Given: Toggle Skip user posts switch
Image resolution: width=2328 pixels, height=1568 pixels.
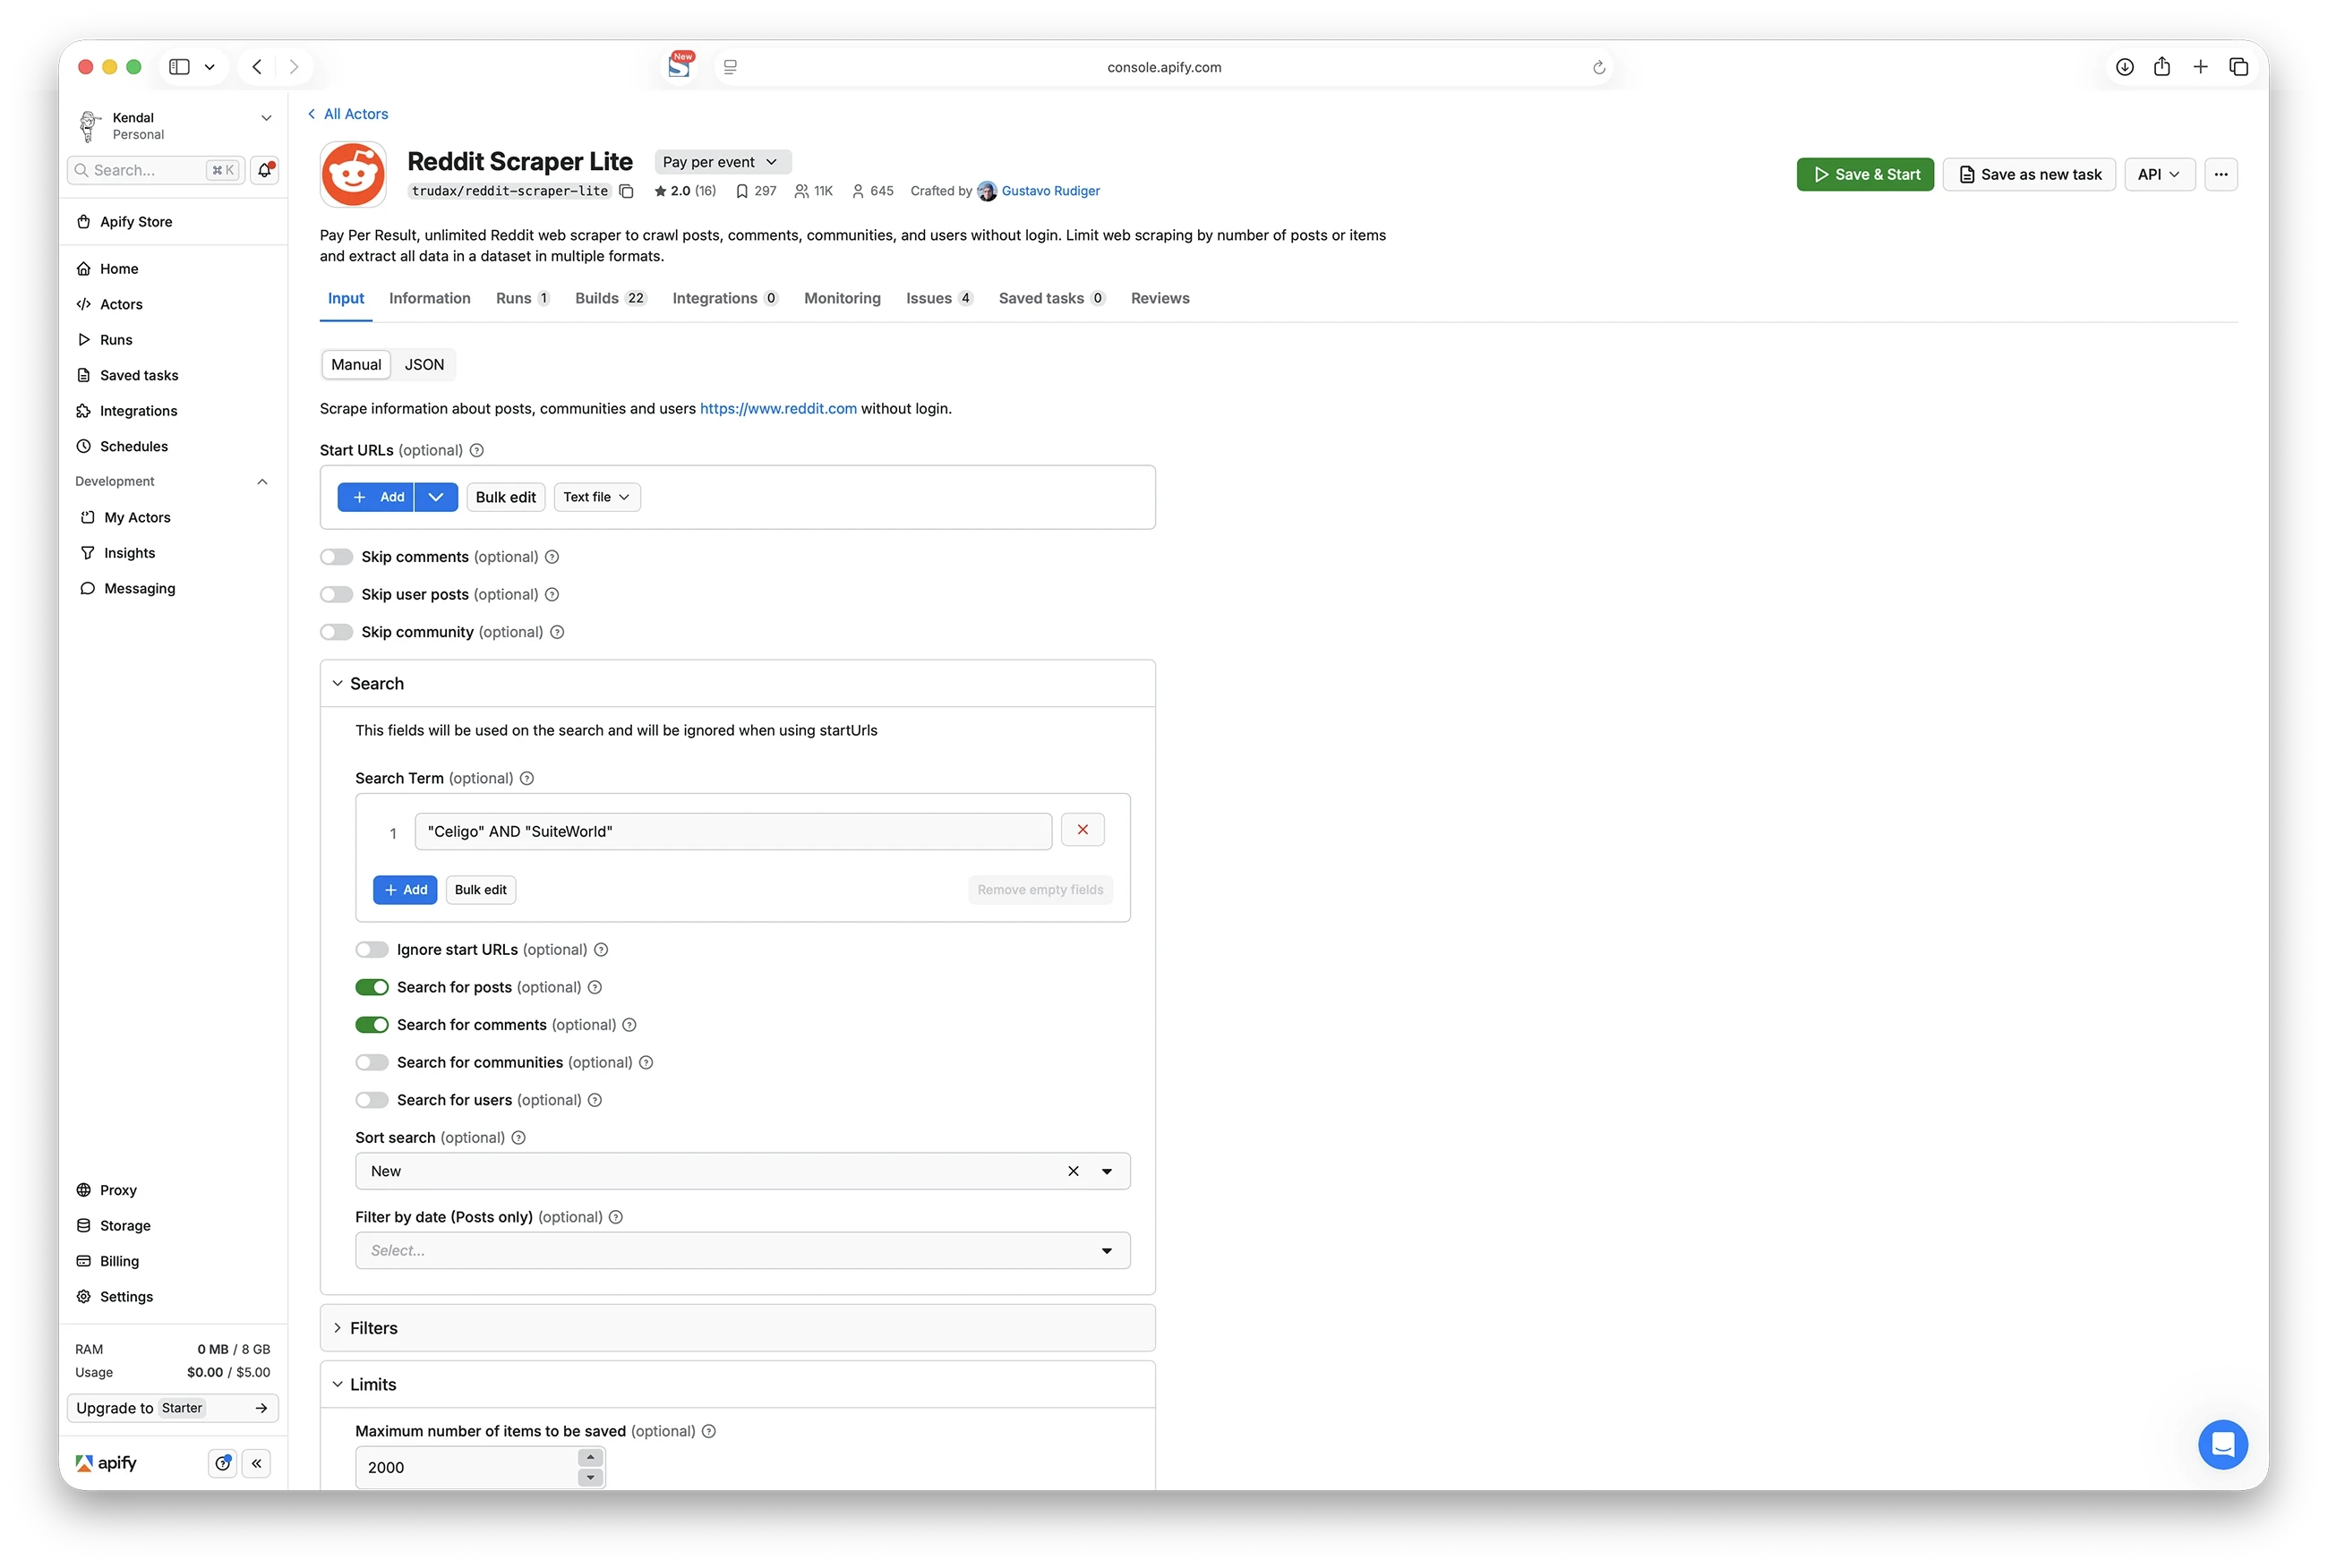Looking at the screenshot, I should [x=338, y=595].
